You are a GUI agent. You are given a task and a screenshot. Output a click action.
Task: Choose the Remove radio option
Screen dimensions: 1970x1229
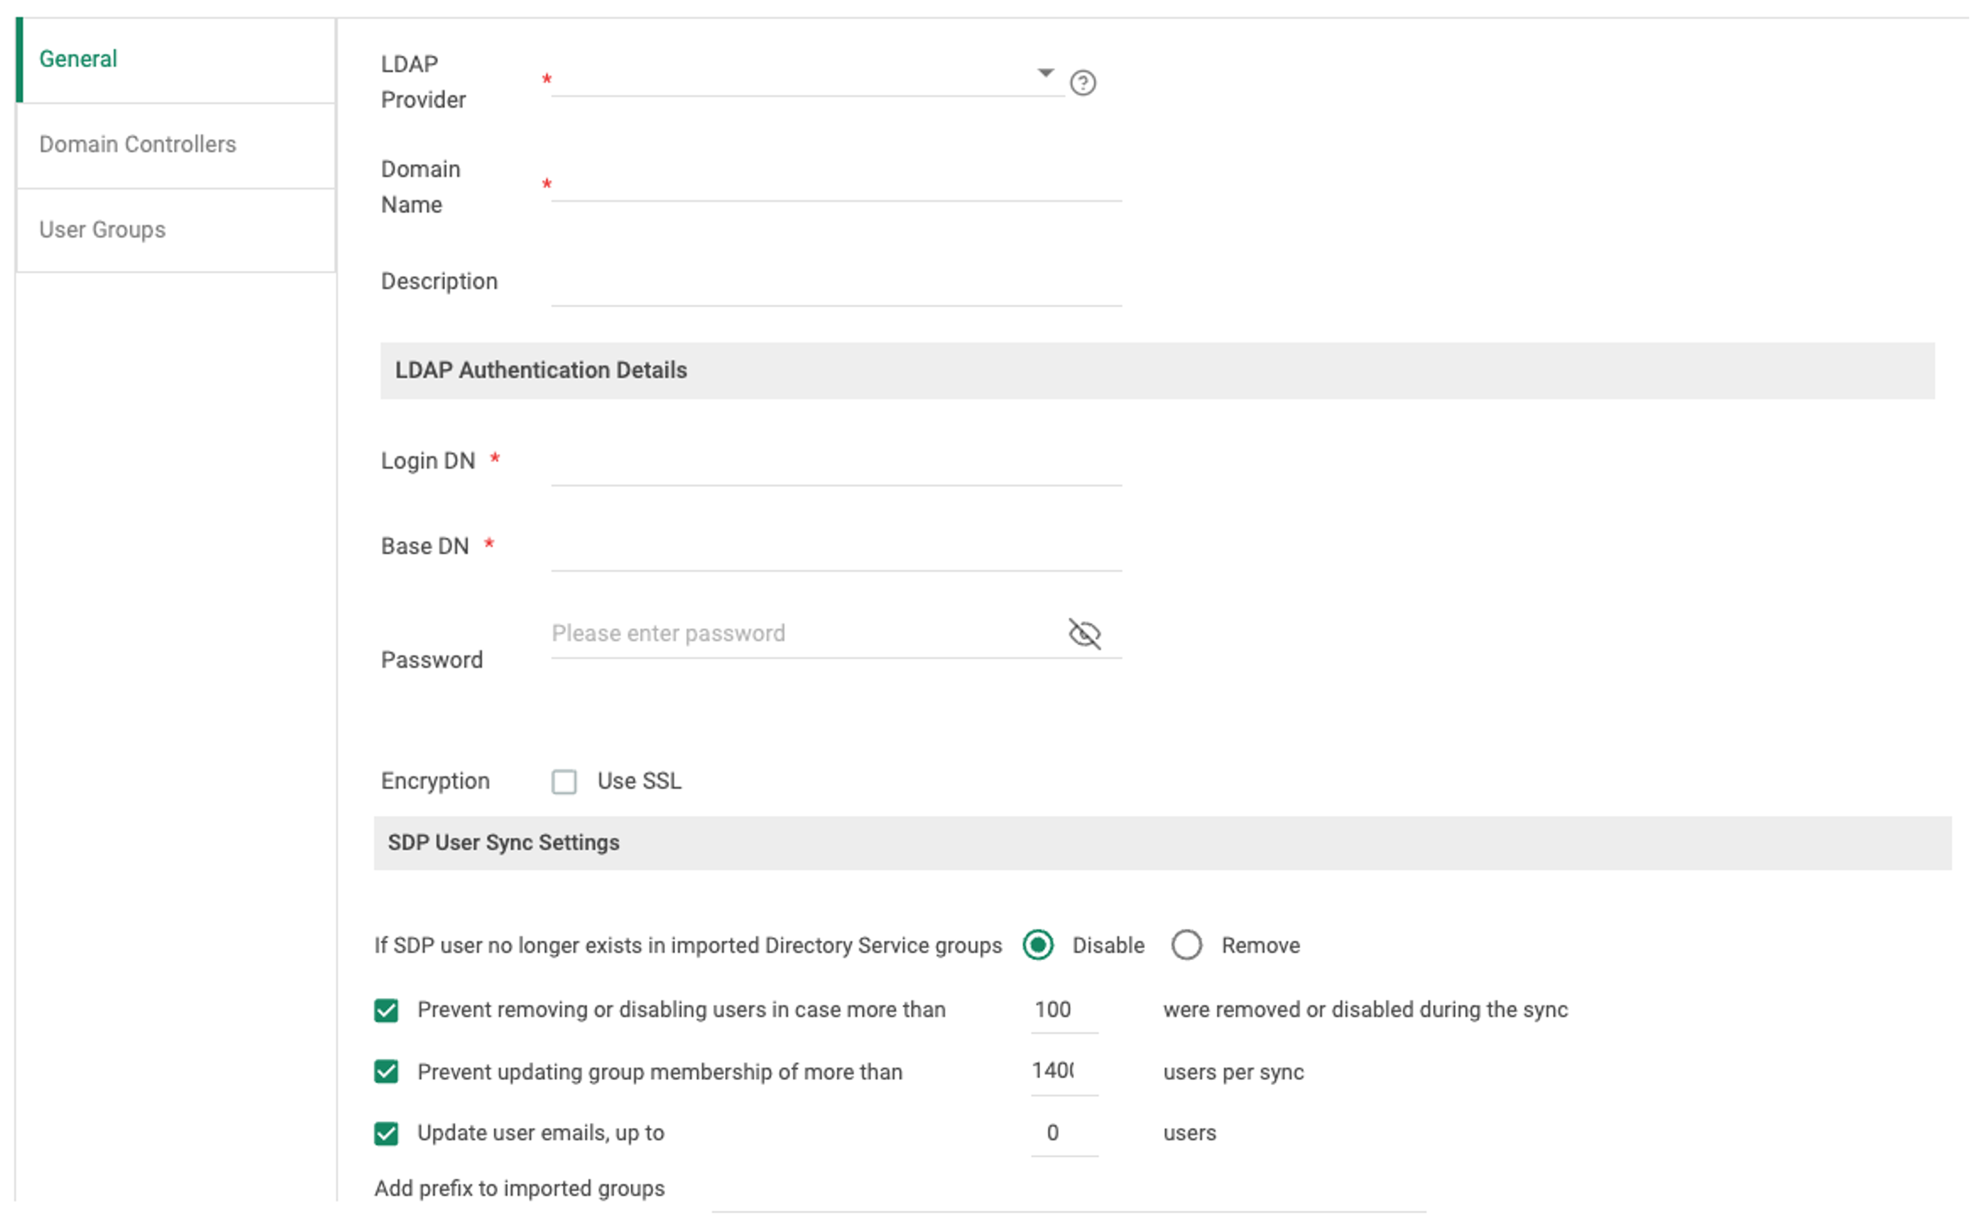[x=1187, y=945]
